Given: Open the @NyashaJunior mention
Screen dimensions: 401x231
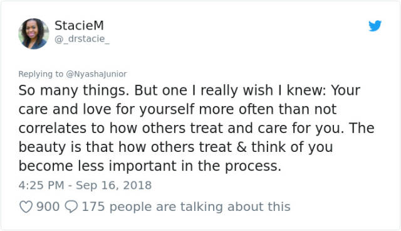Looking at the screenshot, I should tap(96, 74).
